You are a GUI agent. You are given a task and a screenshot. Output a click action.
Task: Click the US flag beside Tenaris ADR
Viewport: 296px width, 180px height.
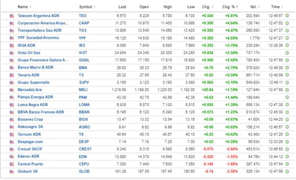[12, 75]
